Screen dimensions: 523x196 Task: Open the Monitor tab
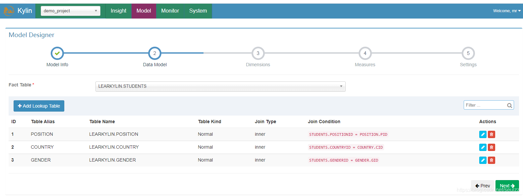(x=170, y=11)
